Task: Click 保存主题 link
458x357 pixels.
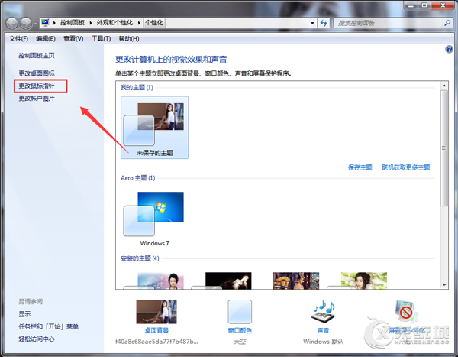Action: coord(360,167)
